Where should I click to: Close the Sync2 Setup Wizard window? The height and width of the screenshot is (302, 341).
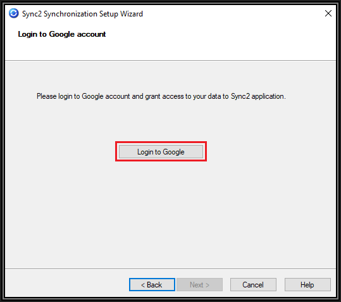(x=328, y=13)
